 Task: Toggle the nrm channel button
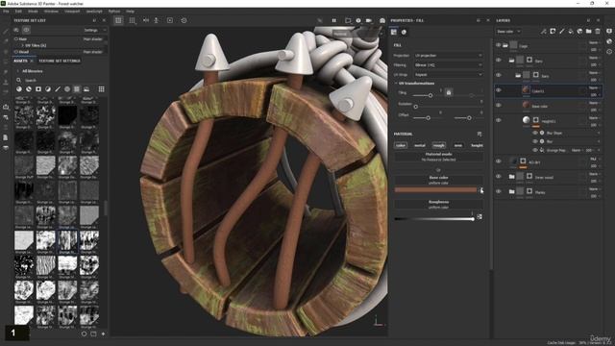[458, 145]
